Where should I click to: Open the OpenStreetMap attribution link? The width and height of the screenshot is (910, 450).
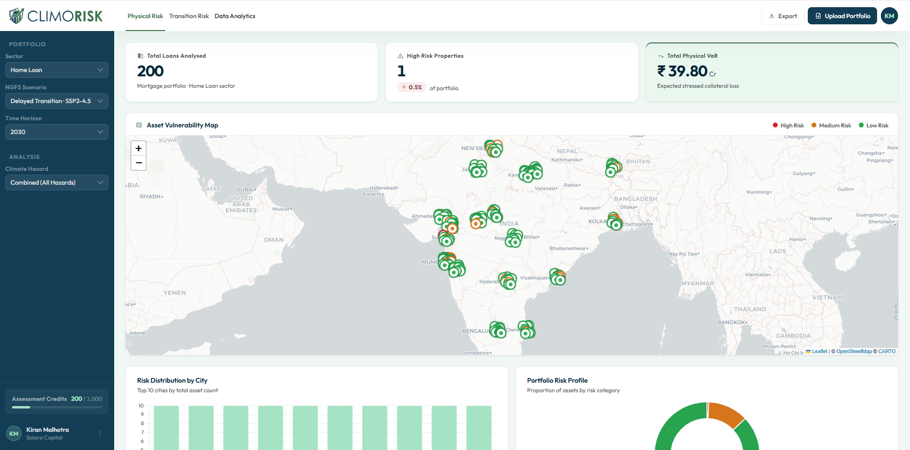coord(854,351)
